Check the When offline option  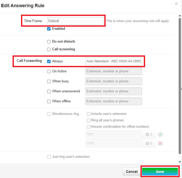49,101
